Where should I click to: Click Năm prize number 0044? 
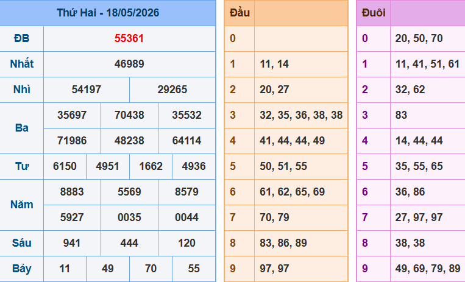tap(187, 217)
